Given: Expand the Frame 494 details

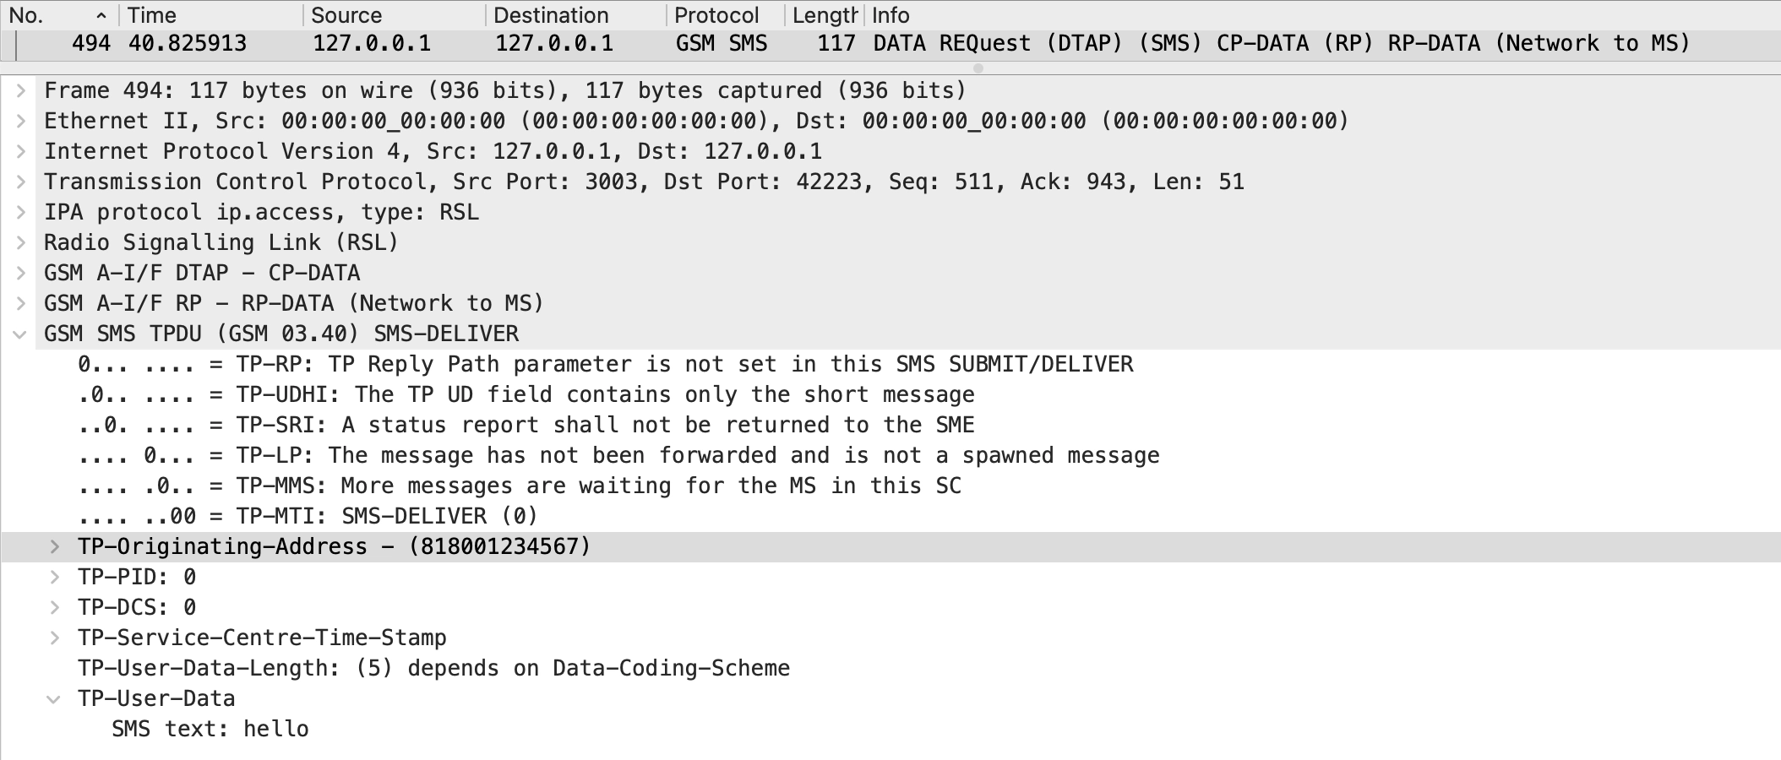Looking at the screenshot, I should pos(21,90).
